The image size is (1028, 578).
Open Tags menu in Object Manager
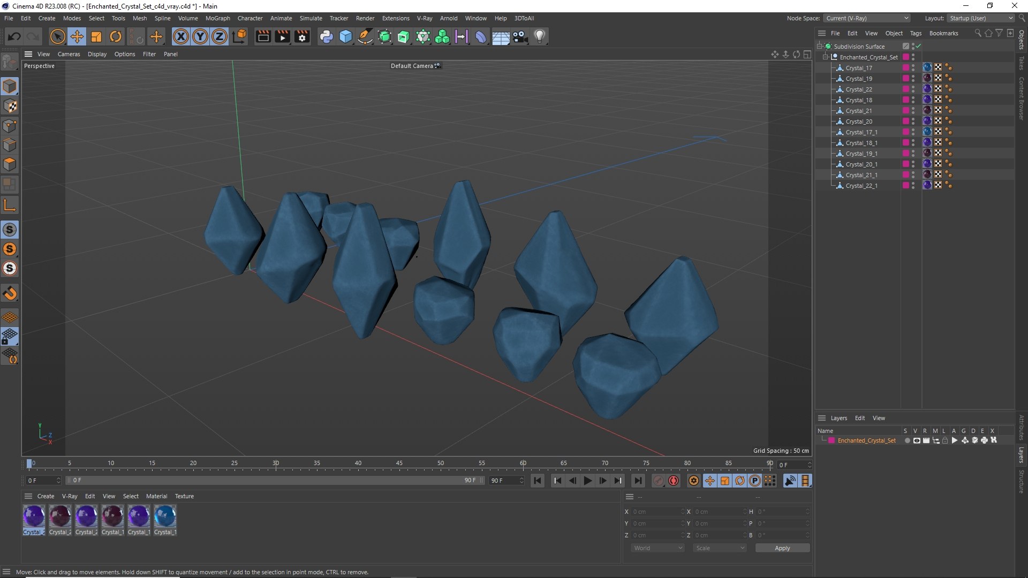click(916, 33)
